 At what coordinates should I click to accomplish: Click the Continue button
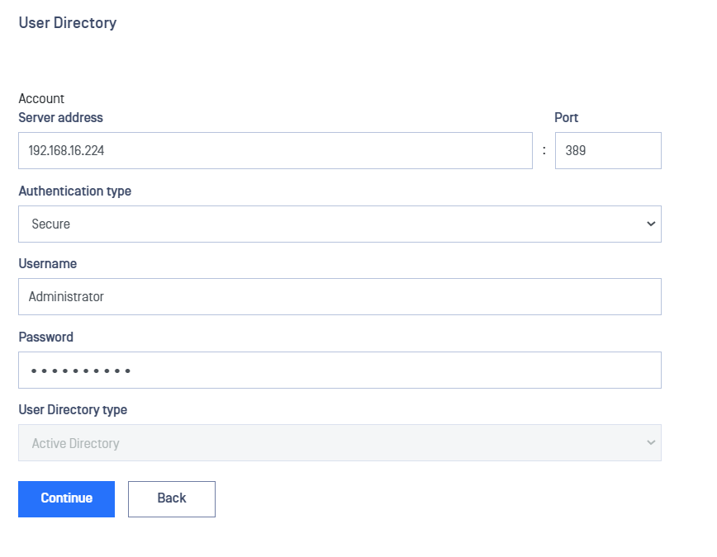[66, 498]
